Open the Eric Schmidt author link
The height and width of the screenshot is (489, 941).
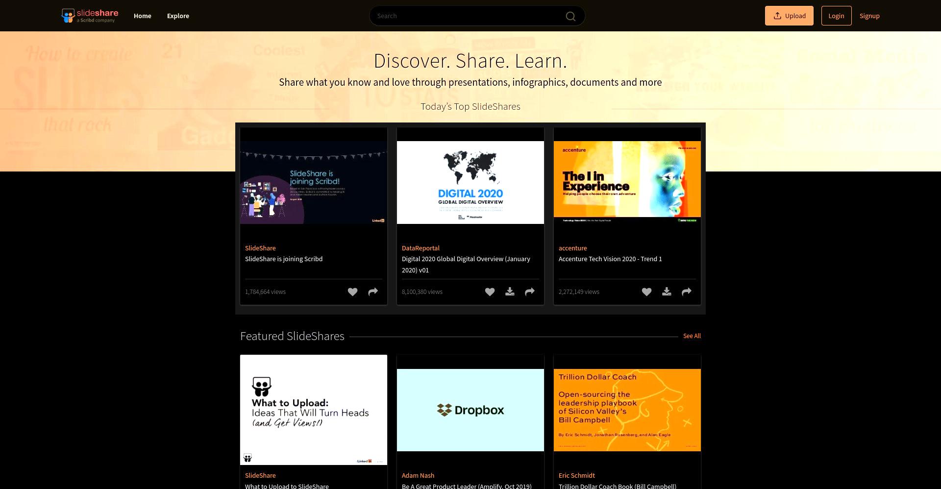point(577,475)
